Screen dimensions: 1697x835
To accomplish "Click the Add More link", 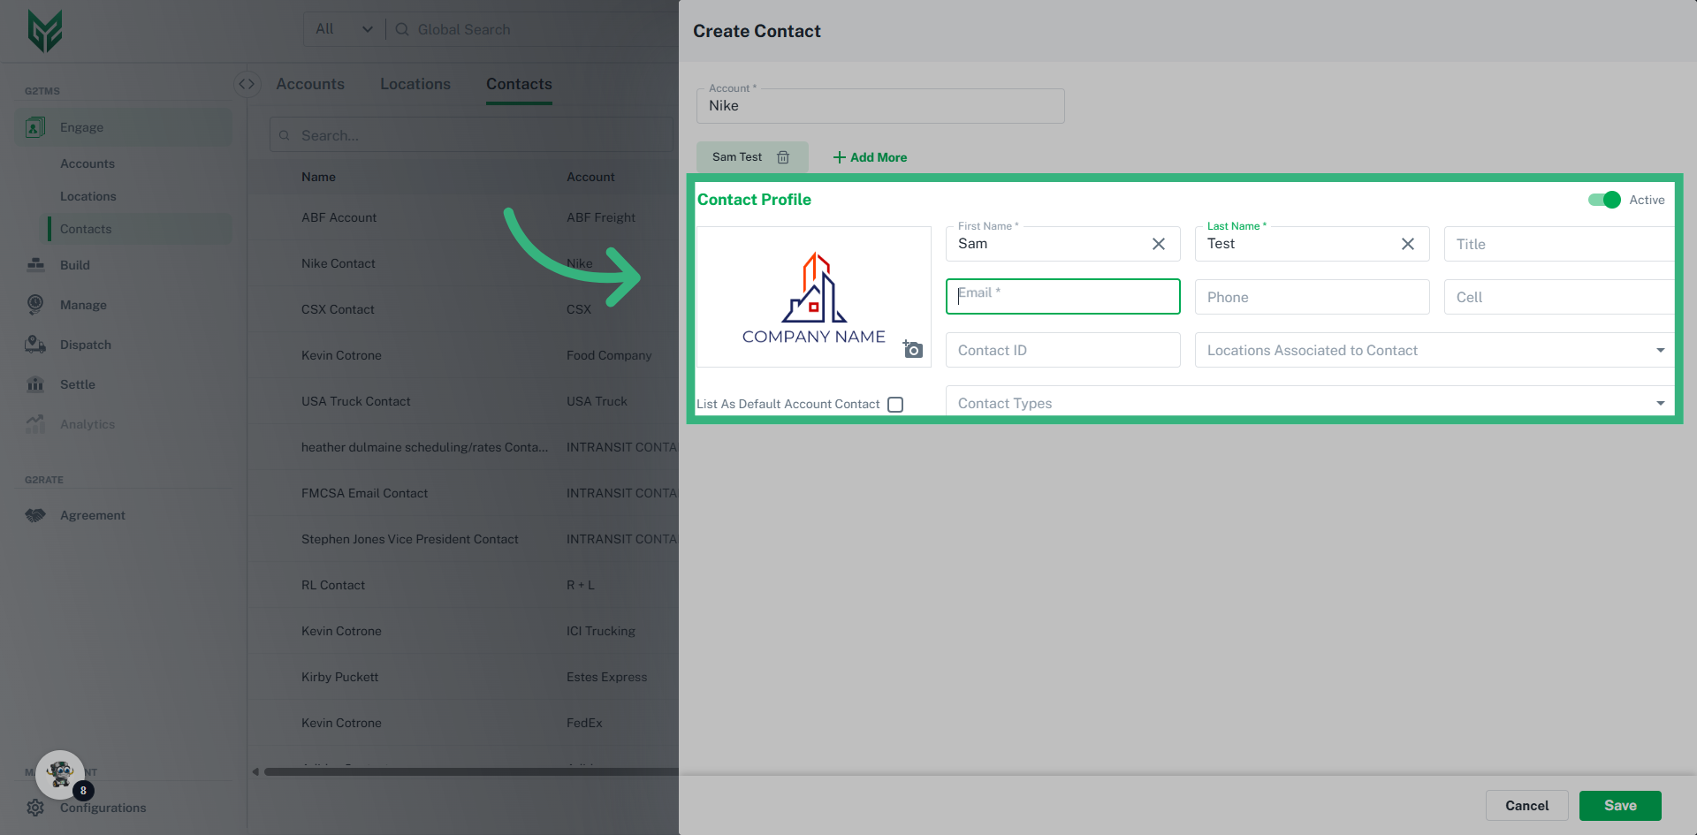I will tap(870, 156).
